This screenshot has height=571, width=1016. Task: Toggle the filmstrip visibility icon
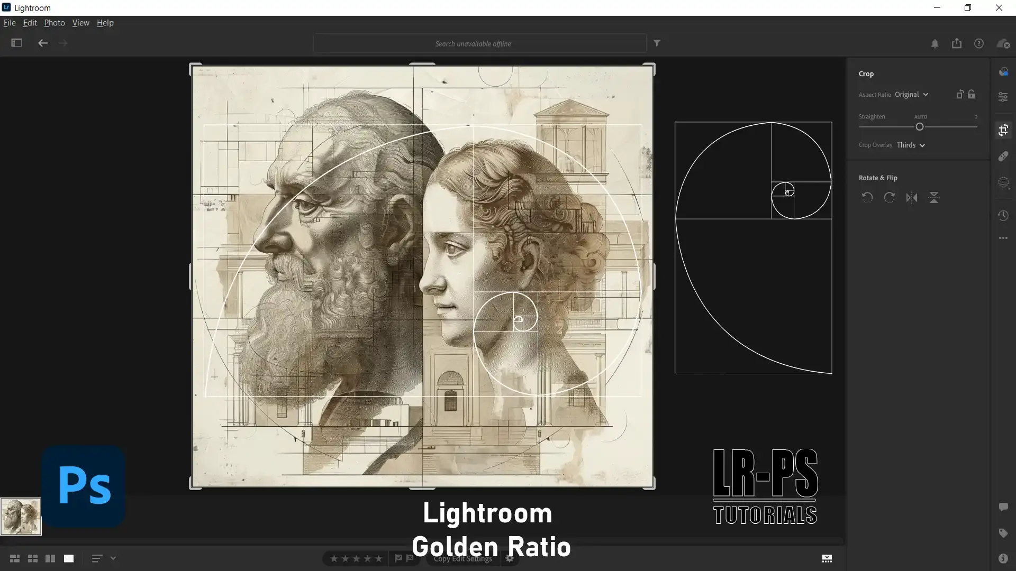[827, 558]
